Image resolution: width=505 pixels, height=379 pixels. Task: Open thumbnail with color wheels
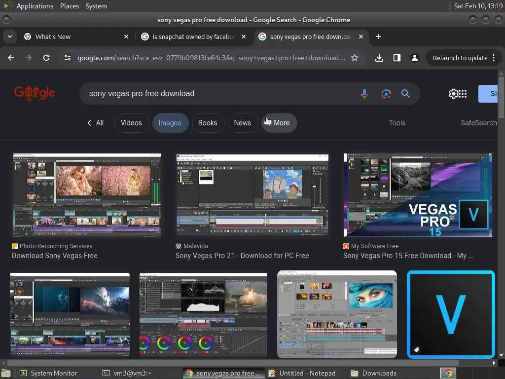(x=203, y=314)
